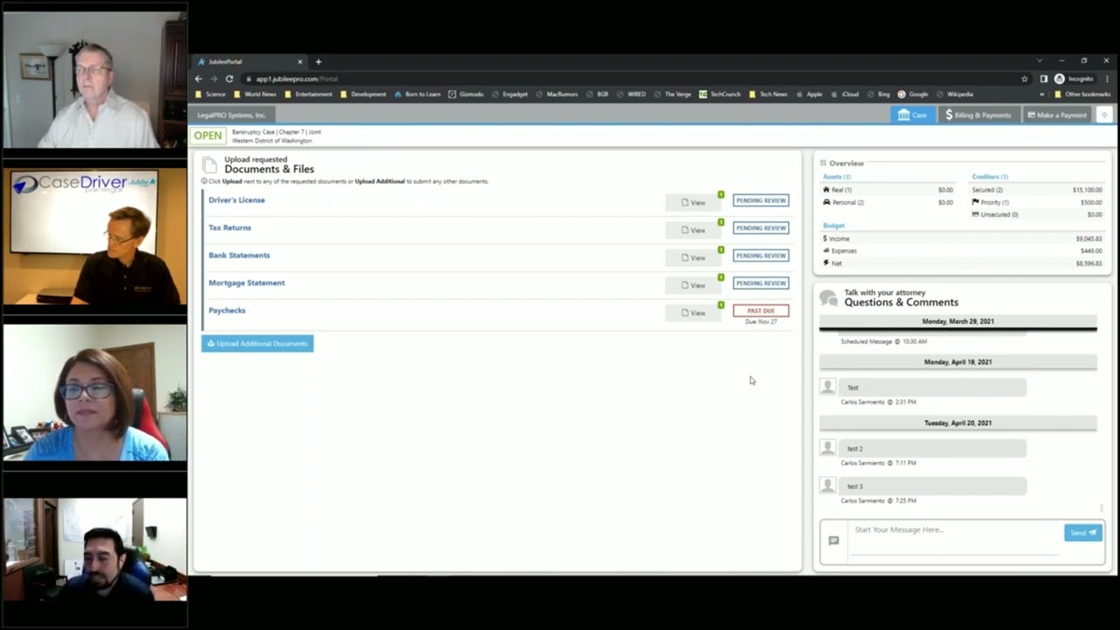Click the Expenses budget row

pos(962,251)
